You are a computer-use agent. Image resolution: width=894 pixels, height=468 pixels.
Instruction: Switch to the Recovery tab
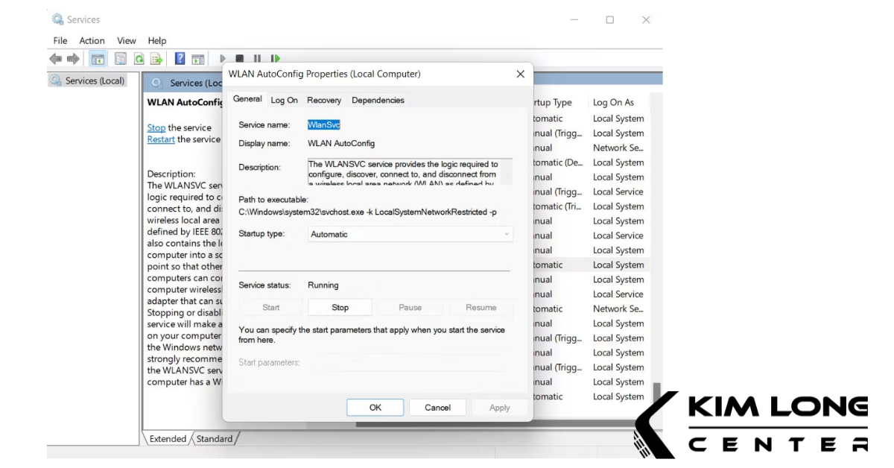click(324, 100)
